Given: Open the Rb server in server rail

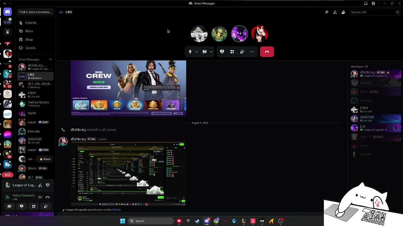Looking at the screenshot, I should pyautogui.click(x=8, y=164).
